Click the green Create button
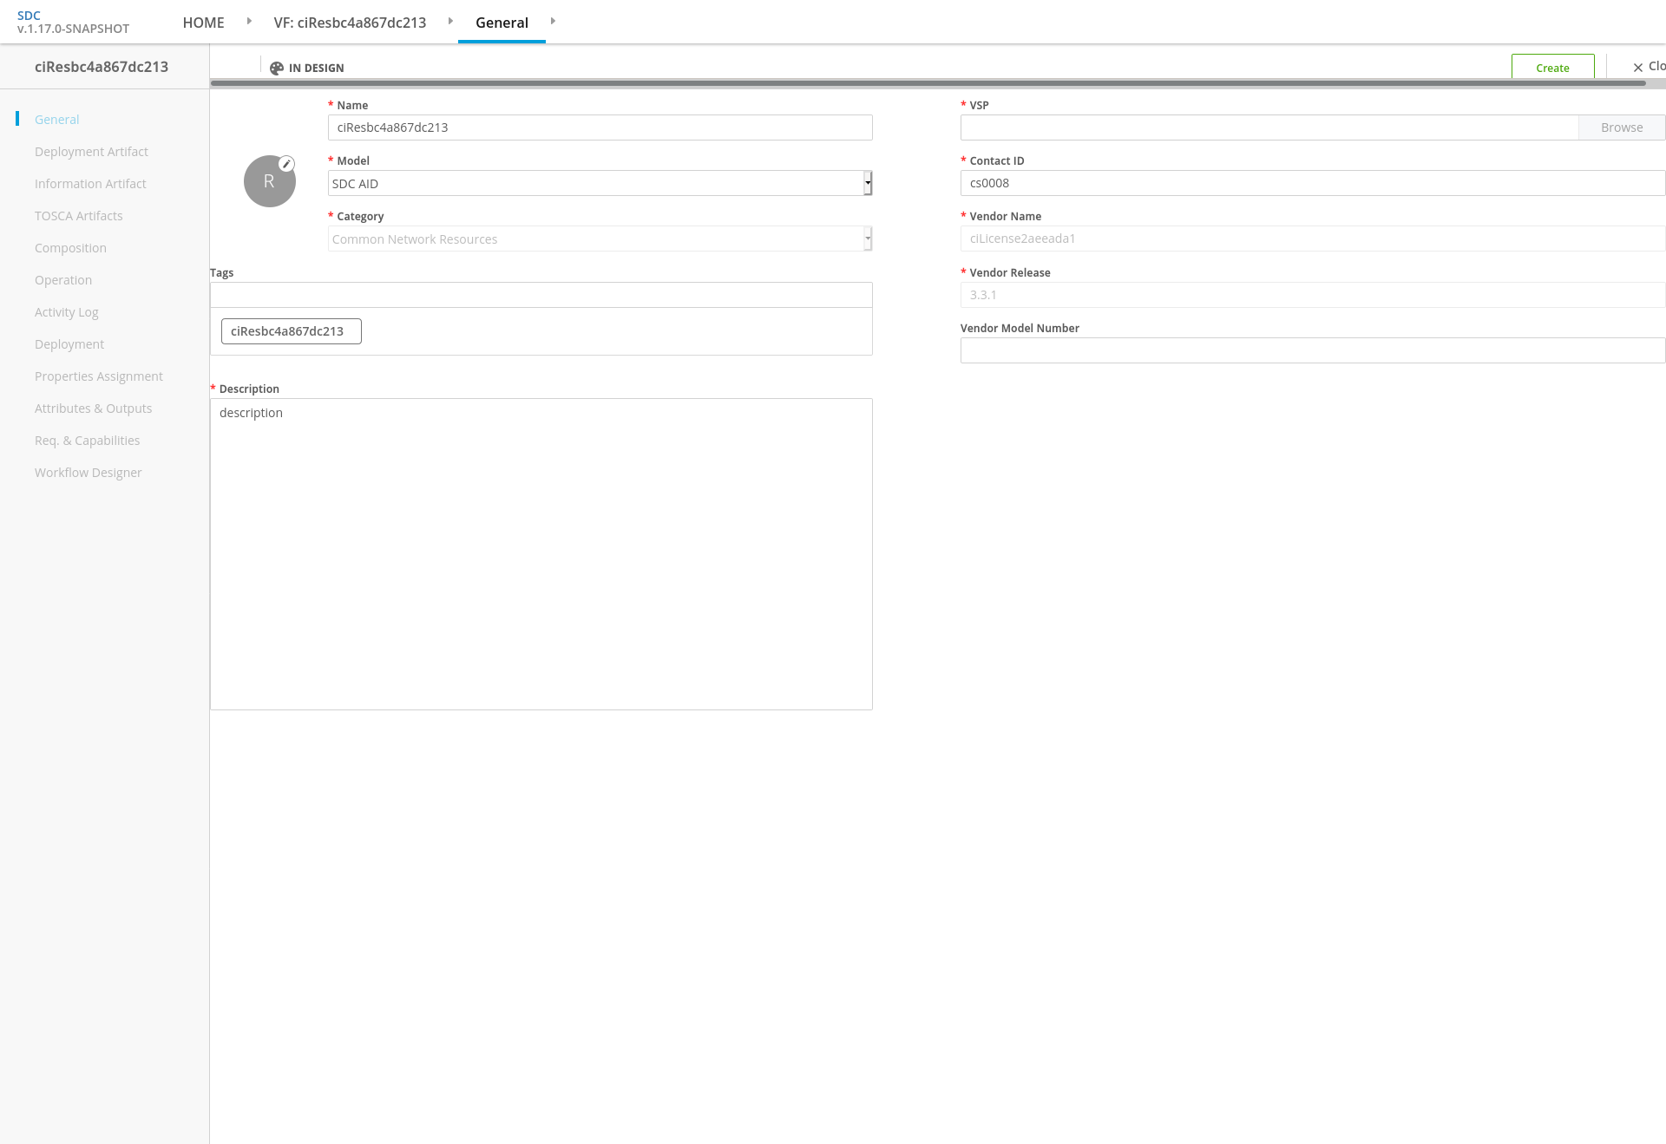 [1552, 68]
